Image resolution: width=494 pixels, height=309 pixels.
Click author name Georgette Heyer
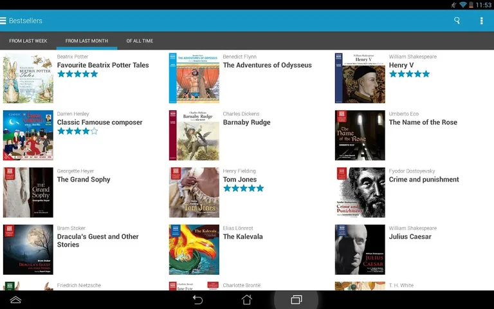75,171
